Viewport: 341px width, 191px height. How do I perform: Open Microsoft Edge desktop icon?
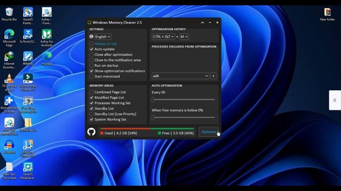point(9,38)
